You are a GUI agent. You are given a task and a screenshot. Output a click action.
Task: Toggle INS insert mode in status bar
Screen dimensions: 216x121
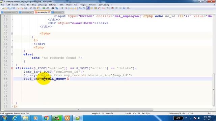click(210, 113)
